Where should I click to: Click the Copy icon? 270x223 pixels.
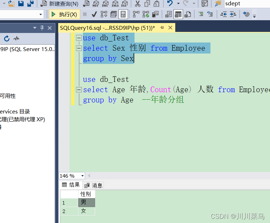point(147,4)
